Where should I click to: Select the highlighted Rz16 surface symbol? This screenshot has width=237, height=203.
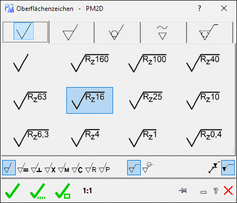click(x=90, y=100)
